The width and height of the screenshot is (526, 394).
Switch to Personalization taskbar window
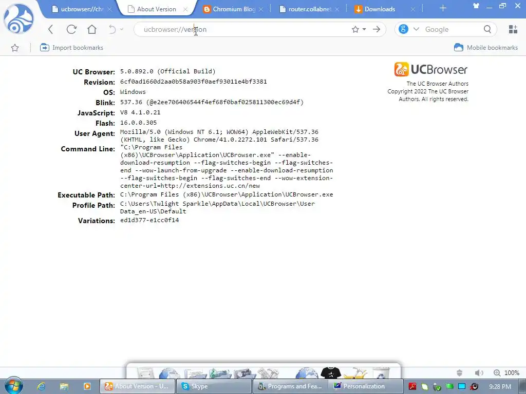(365, 386)
